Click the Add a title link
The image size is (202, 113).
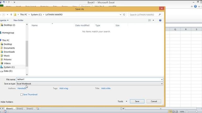[106, 88]
